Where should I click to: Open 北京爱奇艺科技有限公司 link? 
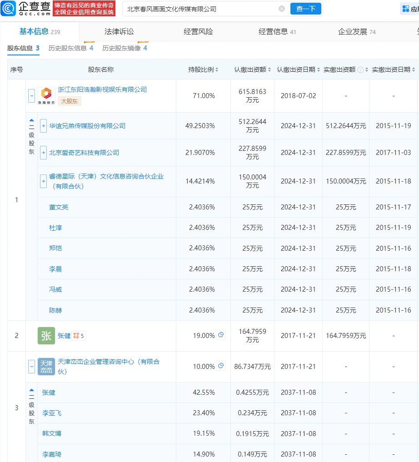point(84,153)
